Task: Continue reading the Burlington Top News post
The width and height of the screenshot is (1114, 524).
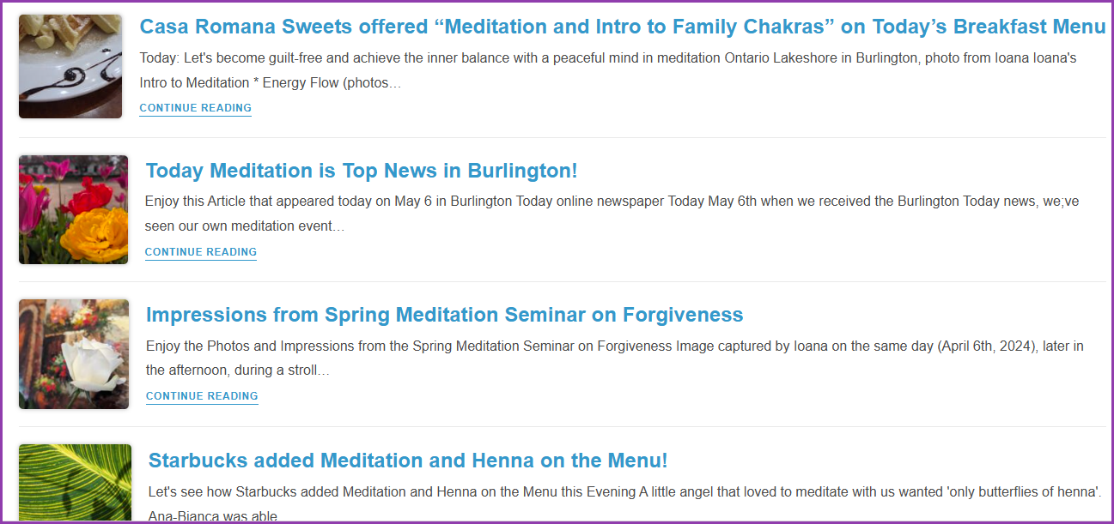Action: click(201, 252)
